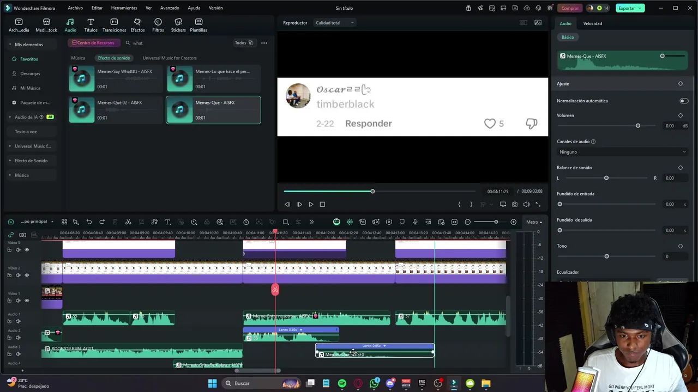This screenshot has height=392, width=698.
Task: Click the speed stopwatch tool in timeline toolbar
Action: point(246,222)
